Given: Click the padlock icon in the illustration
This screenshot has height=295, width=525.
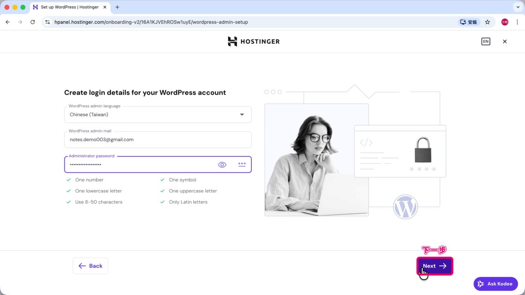Looking at the screenshot, I should click(423, 150).
